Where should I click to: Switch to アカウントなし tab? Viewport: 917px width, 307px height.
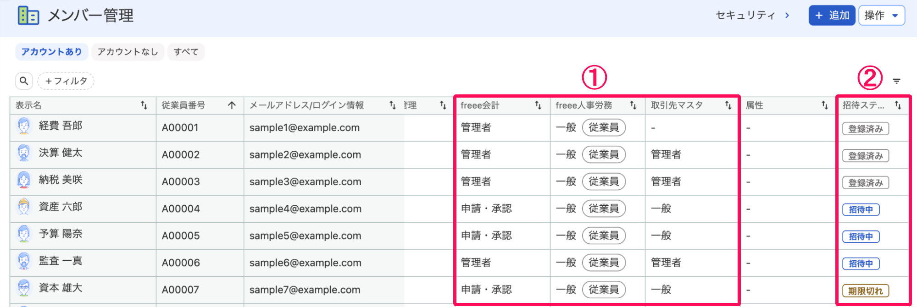click(128, 52)
